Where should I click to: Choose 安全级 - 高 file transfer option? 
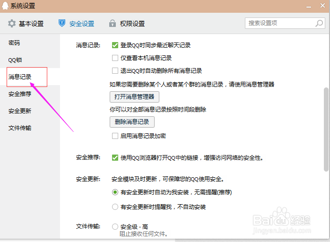point(115,226)
